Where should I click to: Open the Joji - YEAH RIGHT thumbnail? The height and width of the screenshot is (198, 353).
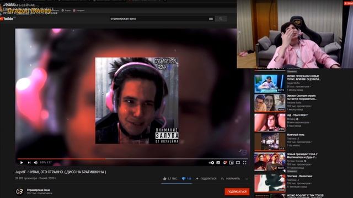click(x=270, y=122)
